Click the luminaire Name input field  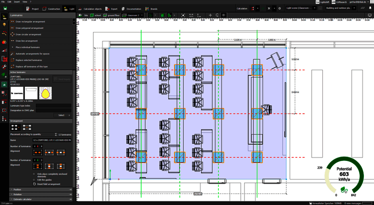pyautogui.click(x=52, y=140)
